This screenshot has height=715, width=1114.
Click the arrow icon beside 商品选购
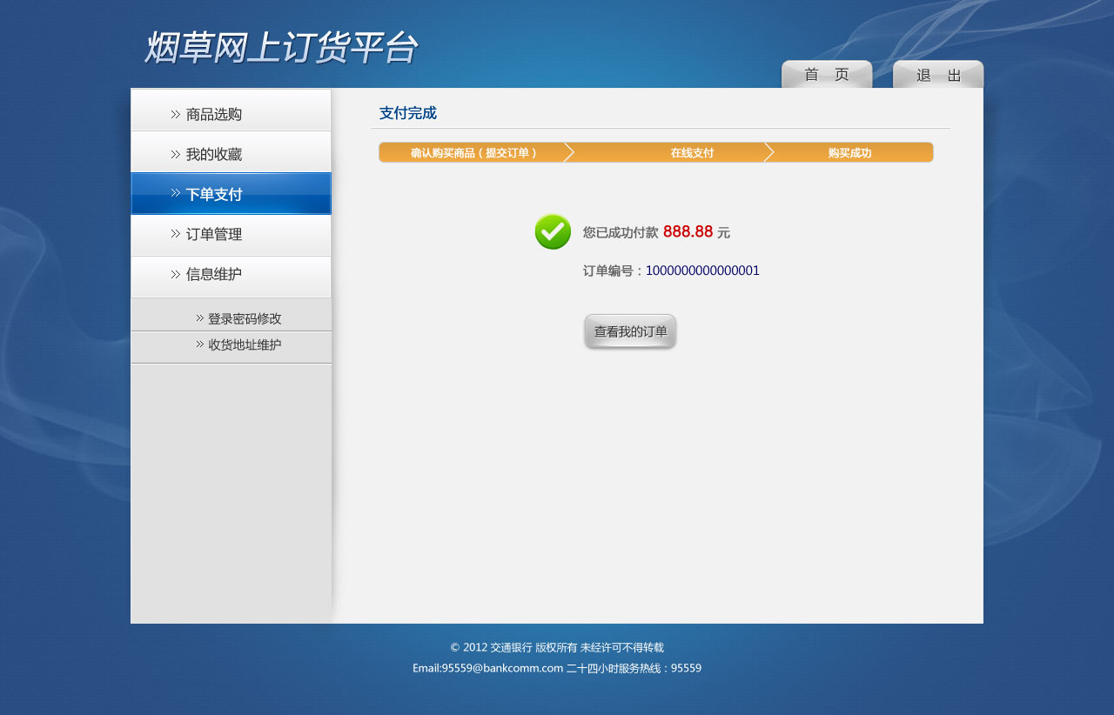coord(176,114)
